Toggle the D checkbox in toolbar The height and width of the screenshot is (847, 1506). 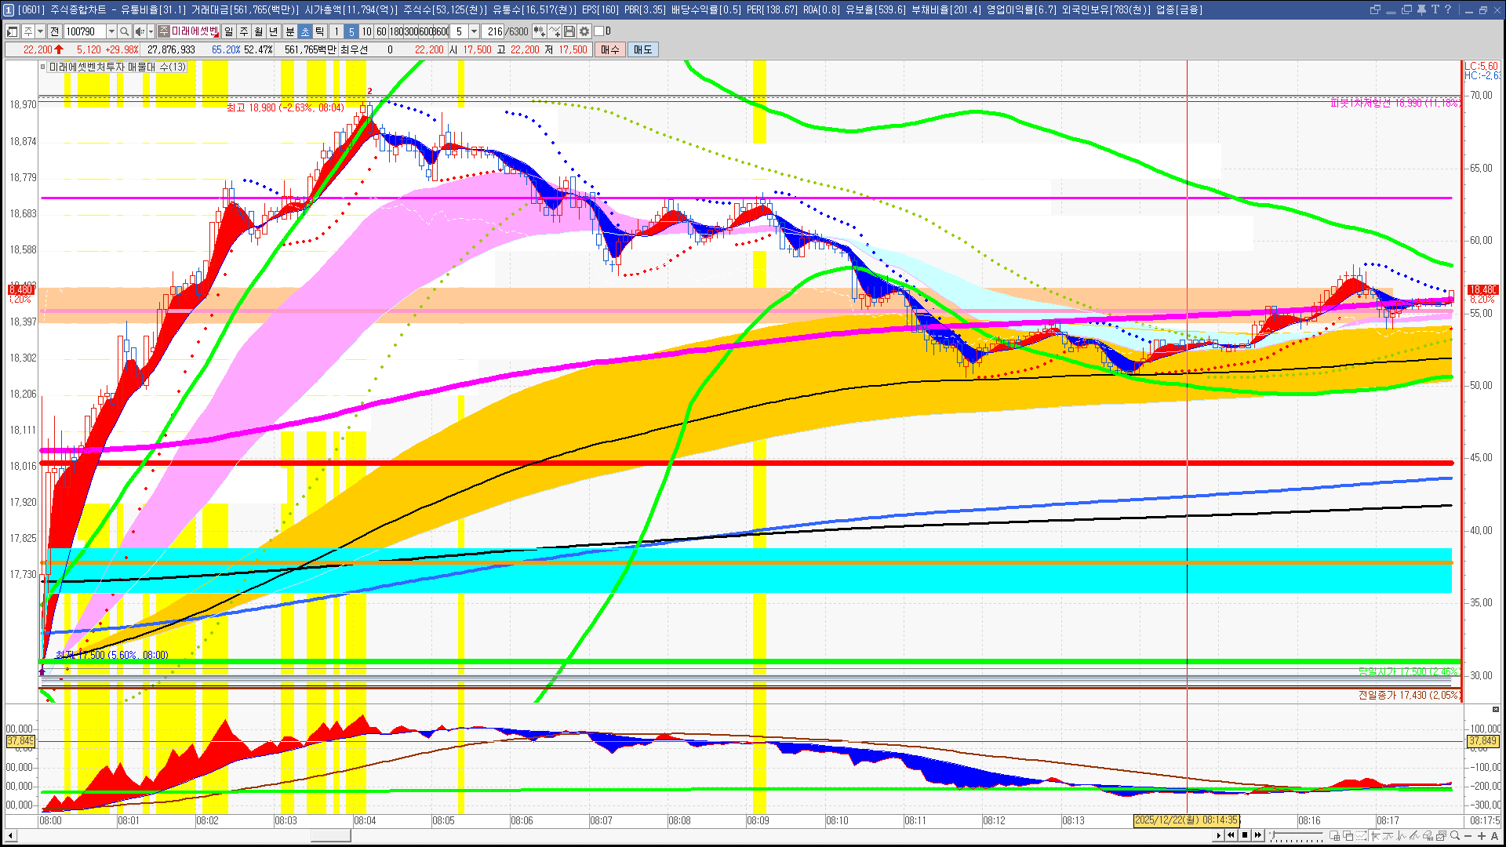tap(599, 31)
